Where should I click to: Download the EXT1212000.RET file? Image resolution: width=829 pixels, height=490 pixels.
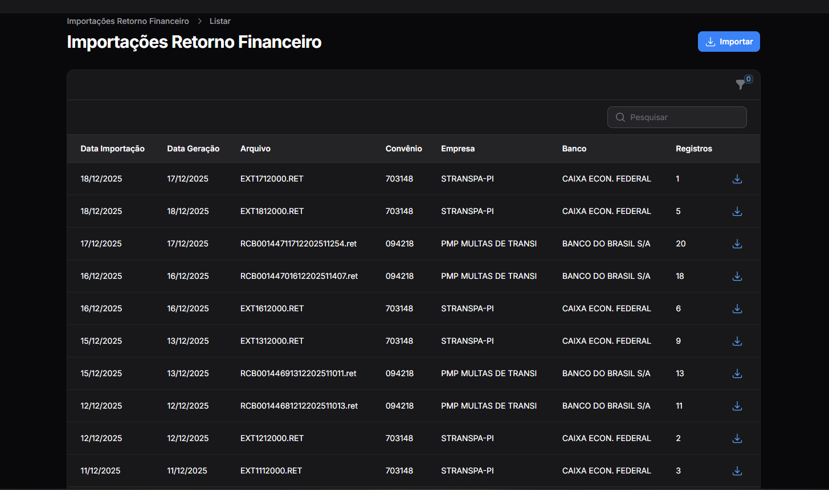click(737, 438)
